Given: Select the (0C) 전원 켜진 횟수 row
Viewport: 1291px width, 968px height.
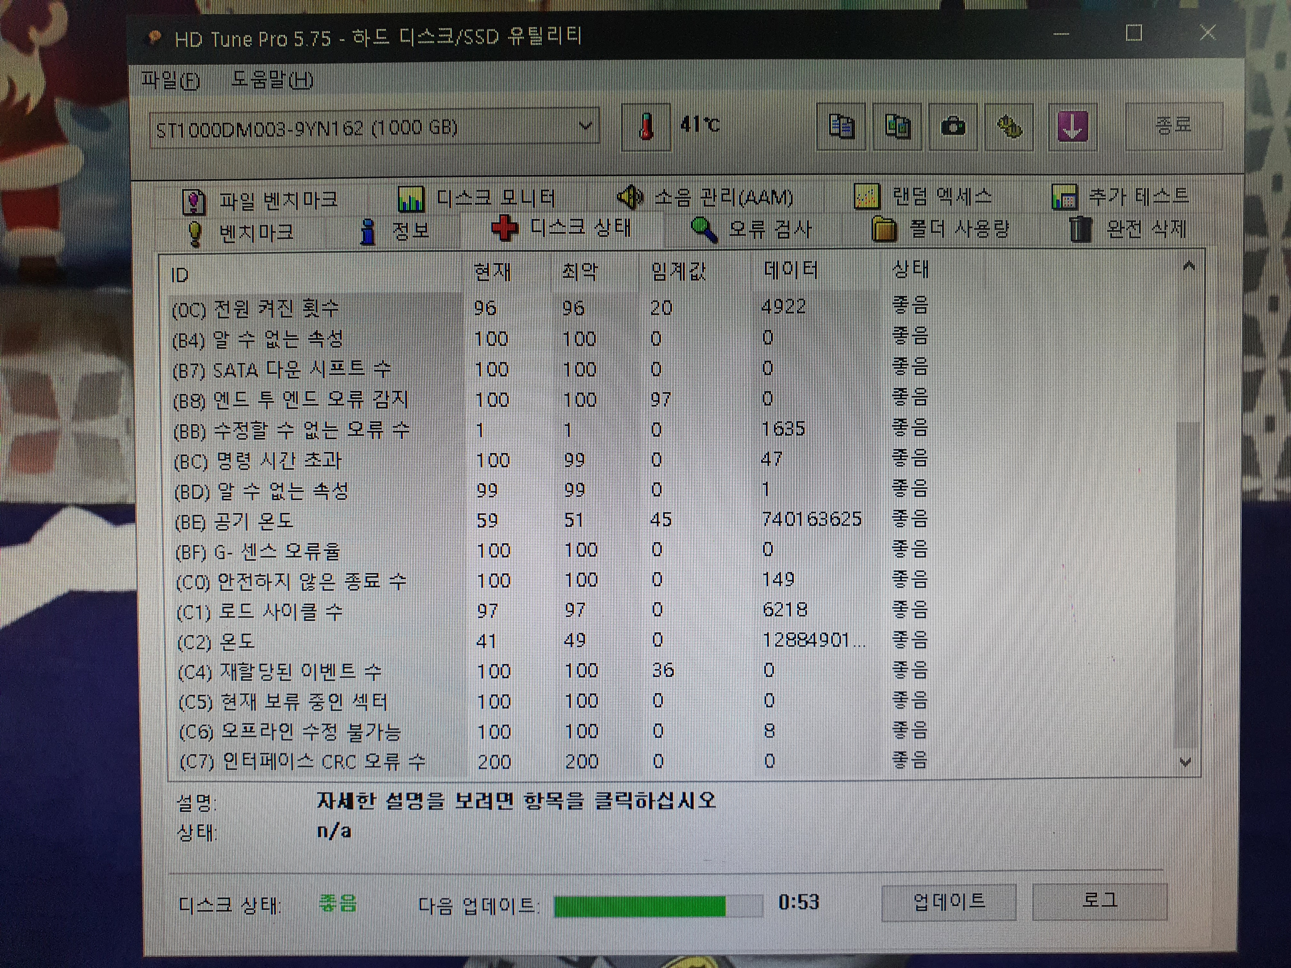Looking at the screenshot, I should pyautogui.click(x=671, y=308).
